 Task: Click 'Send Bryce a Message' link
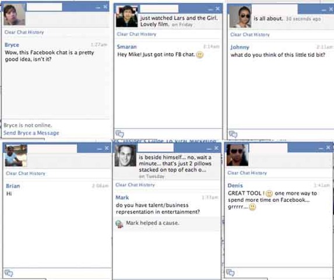click(x=31, y=133)
